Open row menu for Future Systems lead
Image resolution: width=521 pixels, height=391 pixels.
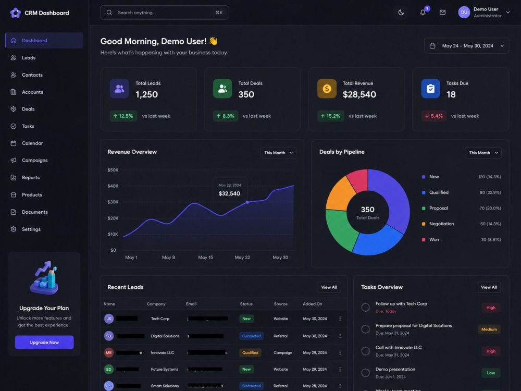[x=340, y=370]
